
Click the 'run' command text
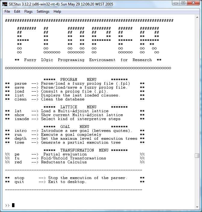[18, 135]
